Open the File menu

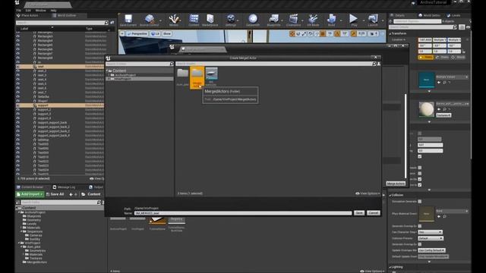click(18, 11)
